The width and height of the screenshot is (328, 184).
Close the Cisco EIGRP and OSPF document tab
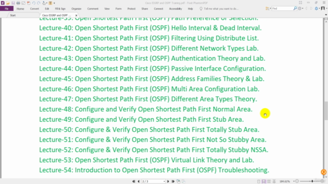pyautogui.click(x=76, y=15)
